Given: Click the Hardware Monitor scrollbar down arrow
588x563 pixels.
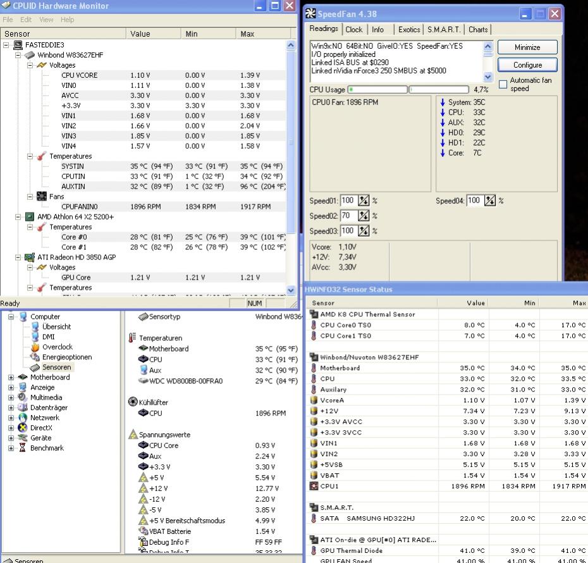Looking at the screenshot, I should pyautogui.click(x=291, y=290).
